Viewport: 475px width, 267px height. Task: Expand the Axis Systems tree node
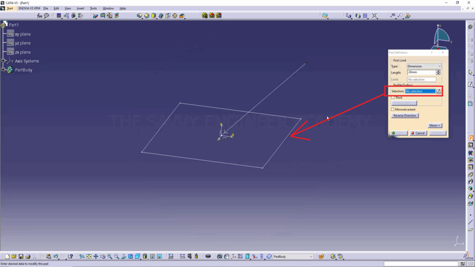point(4,61)
